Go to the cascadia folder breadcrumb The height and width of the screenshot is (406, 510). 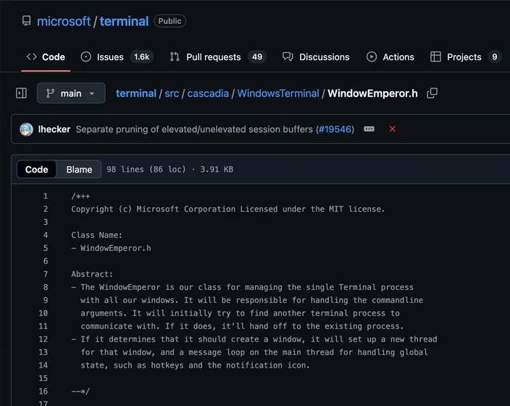[208, 94]
